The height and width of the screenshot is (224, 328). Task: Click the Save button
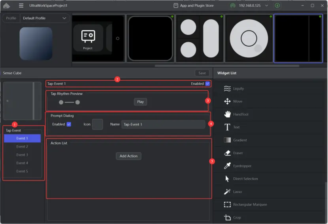tap(202, 73)
